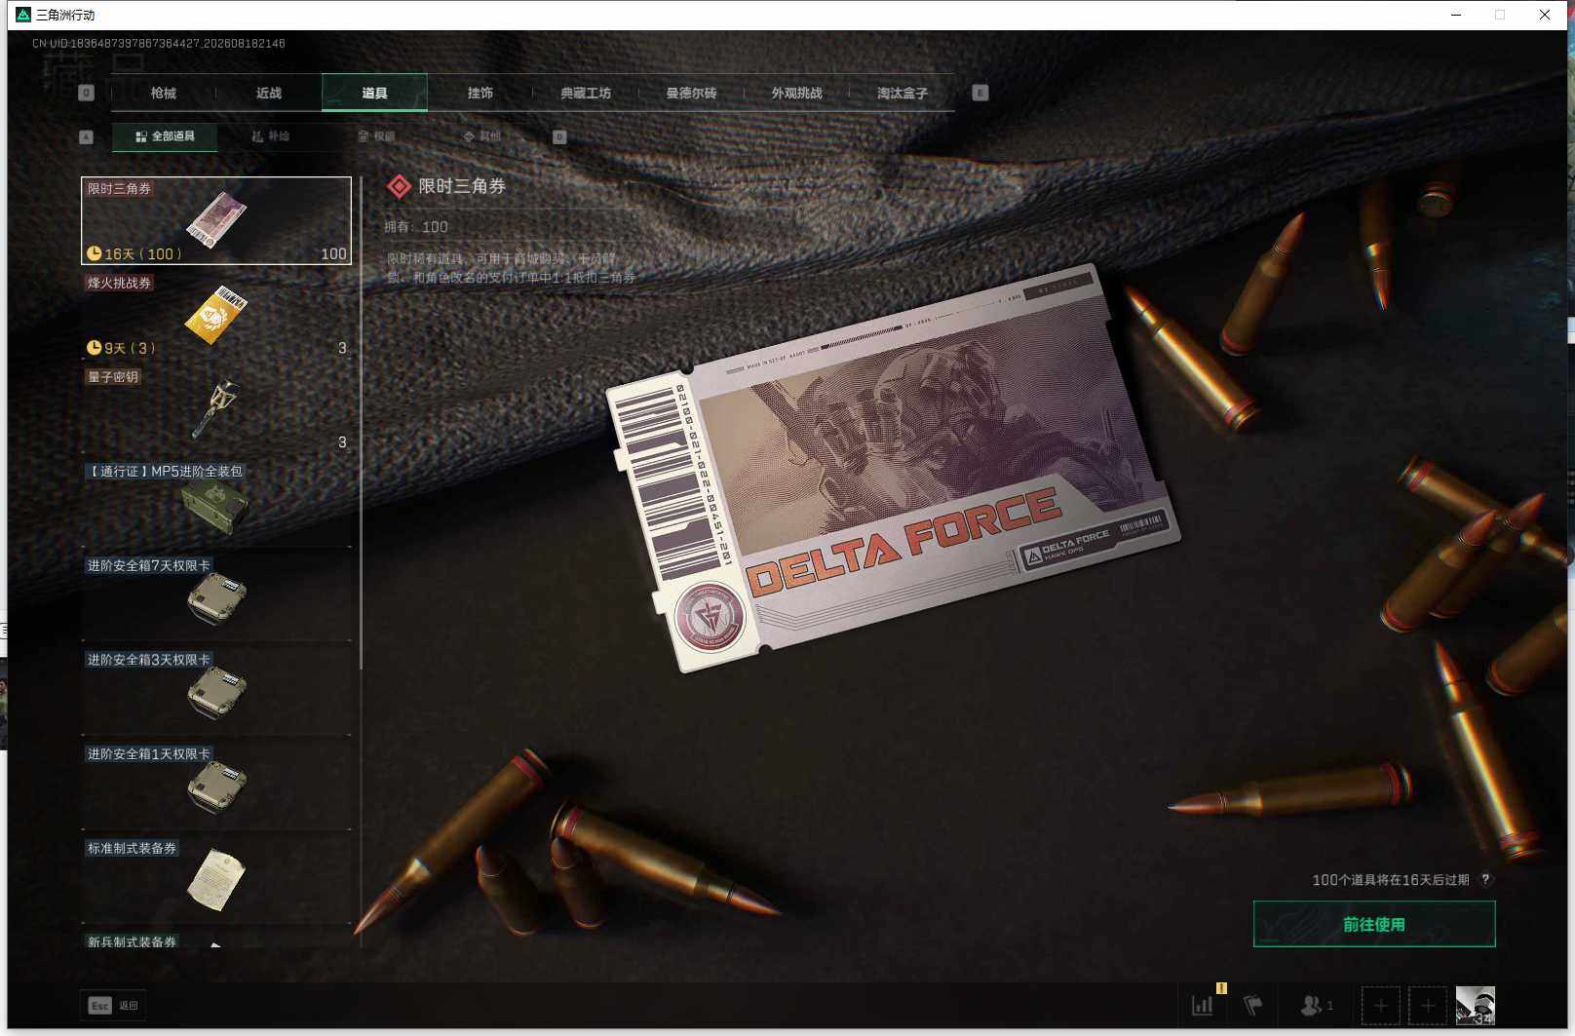
Task: Click the 前往使用 button
Action: coord(1374,924)
